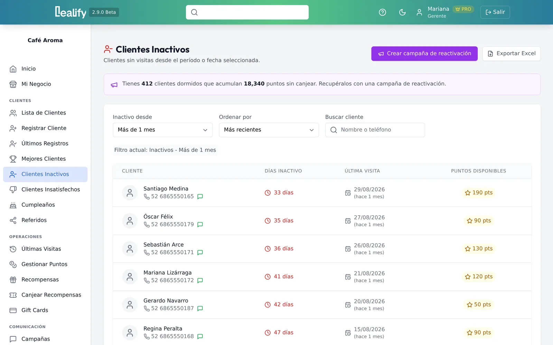Click the Exportar Excel button
This screenshot has width=553, height=345.
tap(512, 54)
